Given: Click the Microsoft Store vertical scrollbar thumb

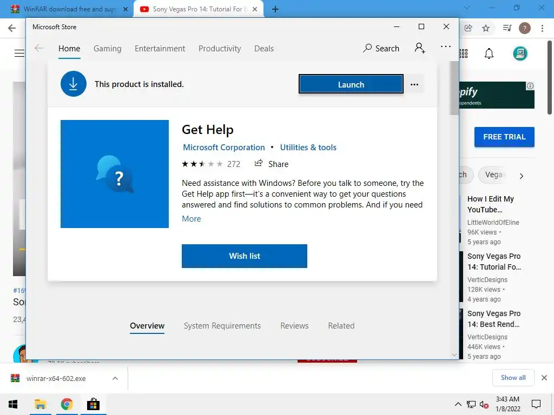Looking at the screenshot, I should [x=454, y=88].
